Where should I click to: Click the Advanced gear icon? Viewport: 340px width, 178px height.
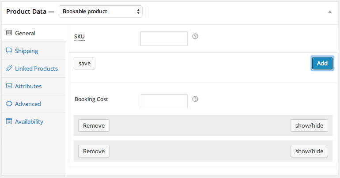coord(9,104)
